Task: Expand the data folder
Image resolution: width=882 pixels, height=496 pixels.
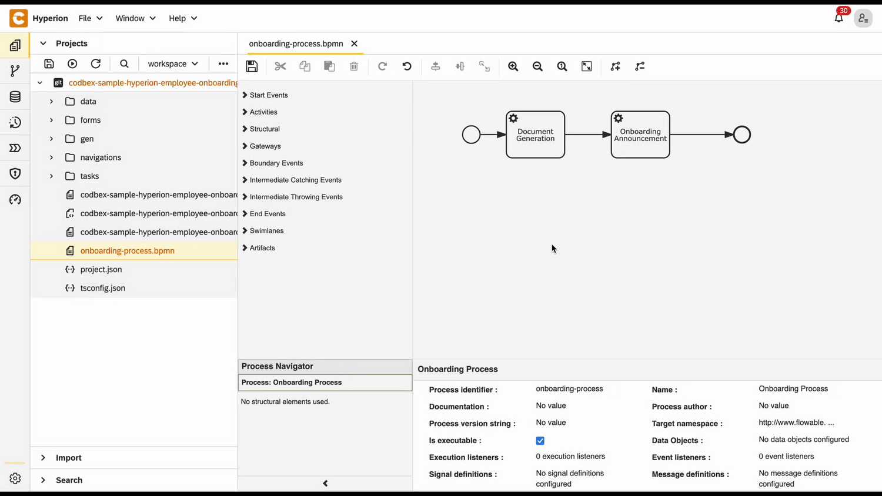Action: click(x=51, y=102)
